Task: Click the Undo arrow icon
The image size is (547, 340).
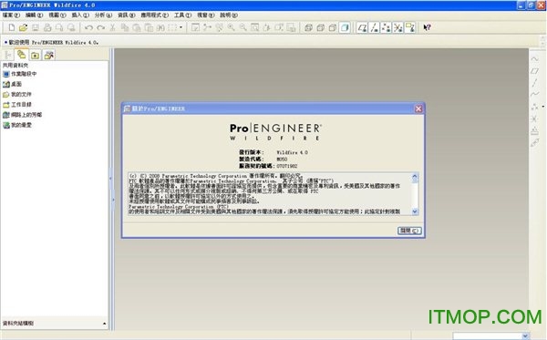Action: pos(88,27)
